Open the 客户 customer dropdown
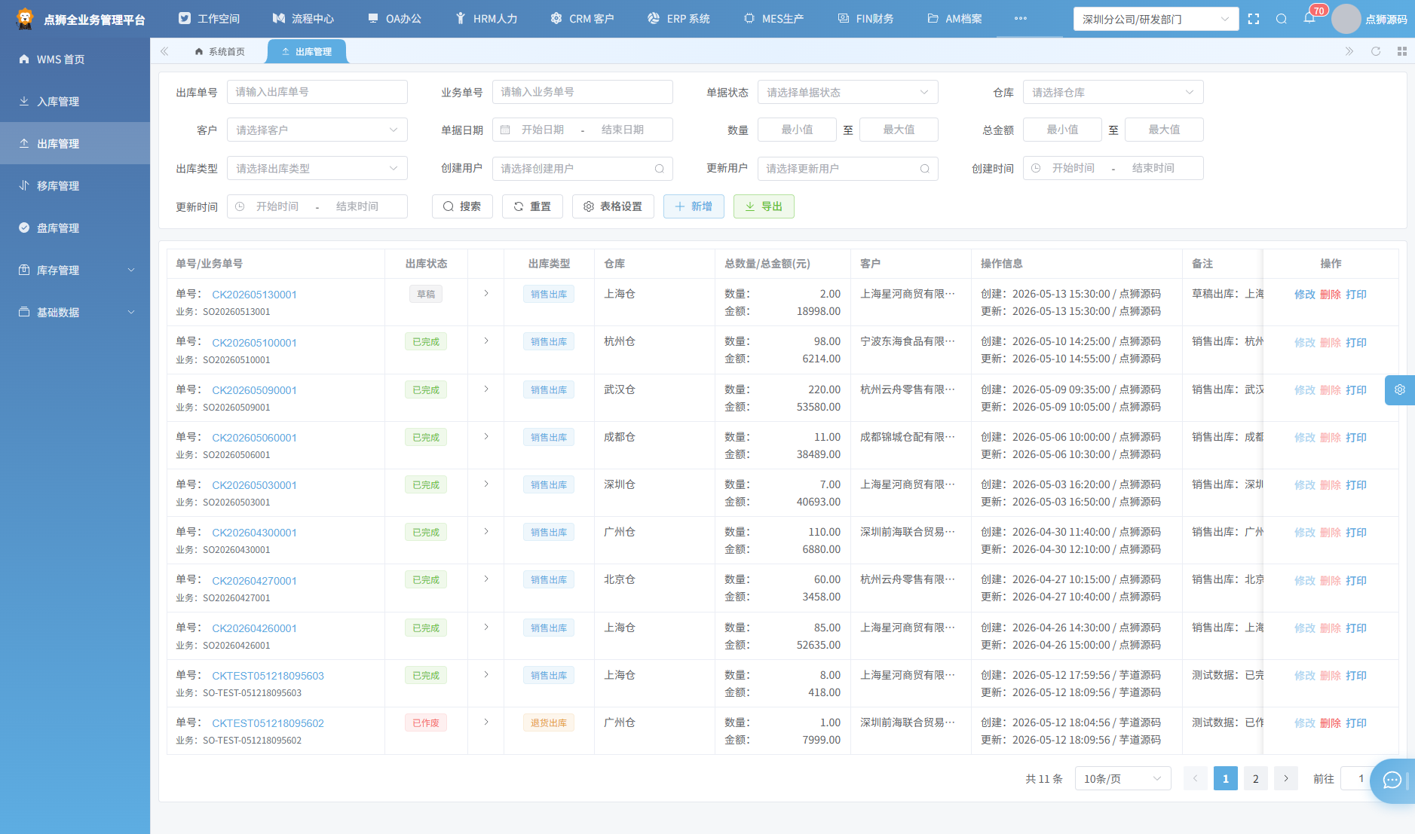Viewport: 1415px width, 834px height. click(x=317, y=130)
